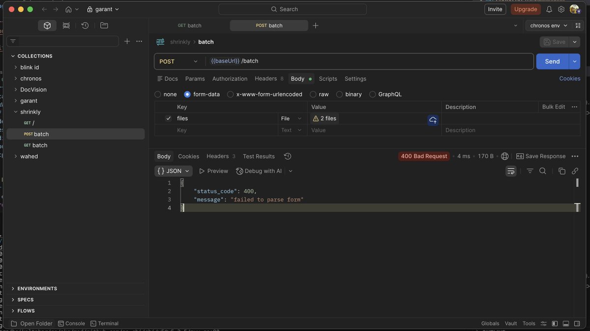Viewport: 590px width, 331px height.
Task: Open notifications bell icon
Action: (549, 9)
